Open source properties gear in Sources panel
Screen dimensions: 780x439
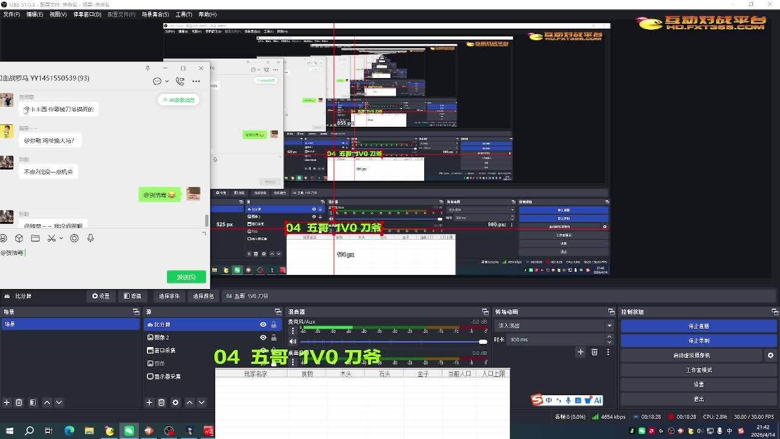click(x=175, y=402)
